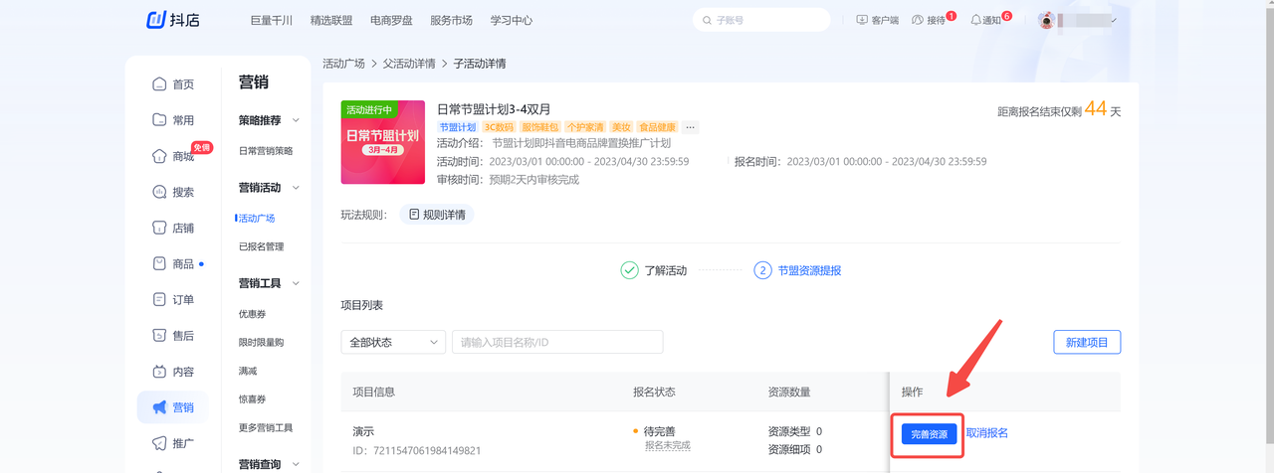Click 完善资源 button
The image size is (1274, 473).
pos(930,434)
